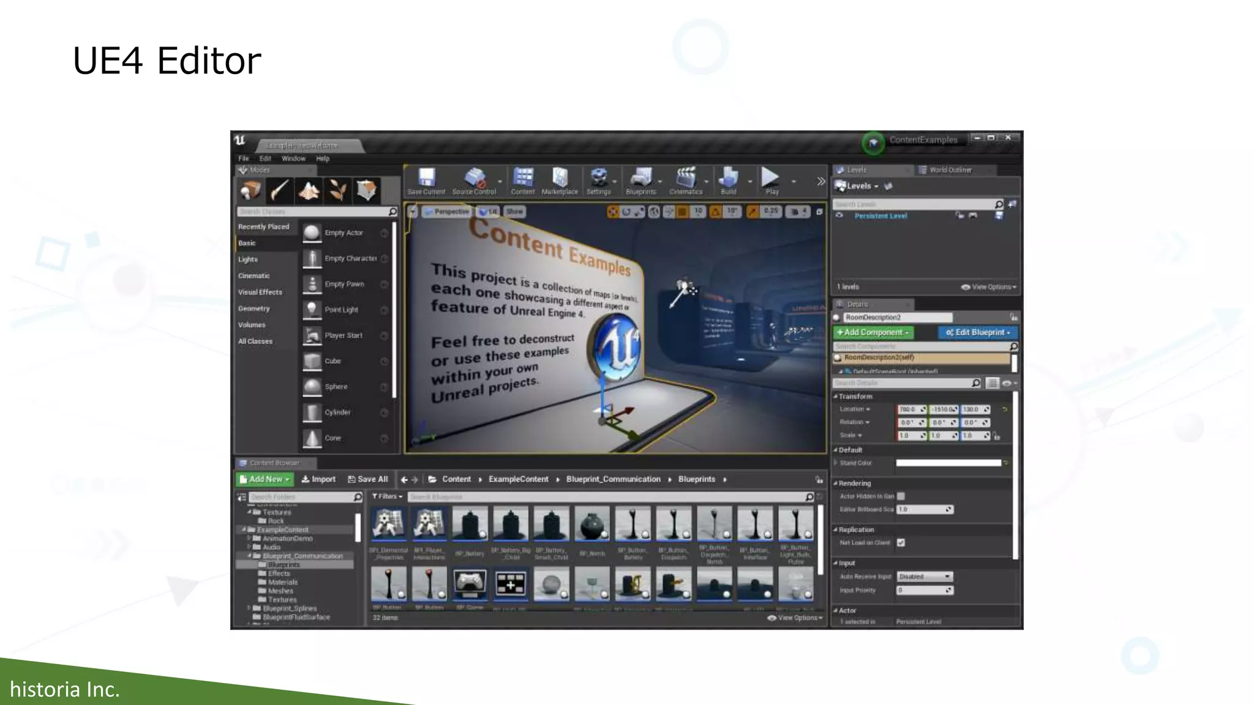
Task: Click ExampleContent in the breadcrumb path
Action: [519, 480]
